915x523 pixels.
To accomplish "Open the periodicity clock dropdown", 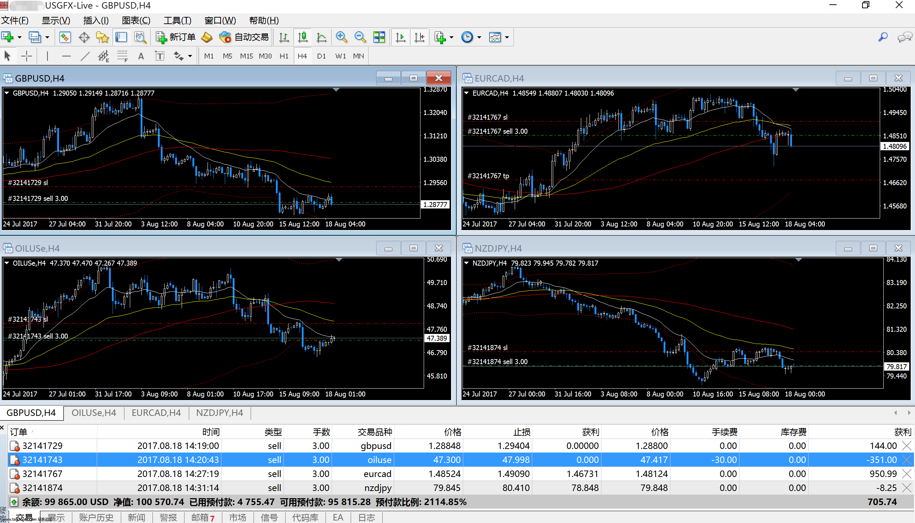I will (x=471, y=37).
